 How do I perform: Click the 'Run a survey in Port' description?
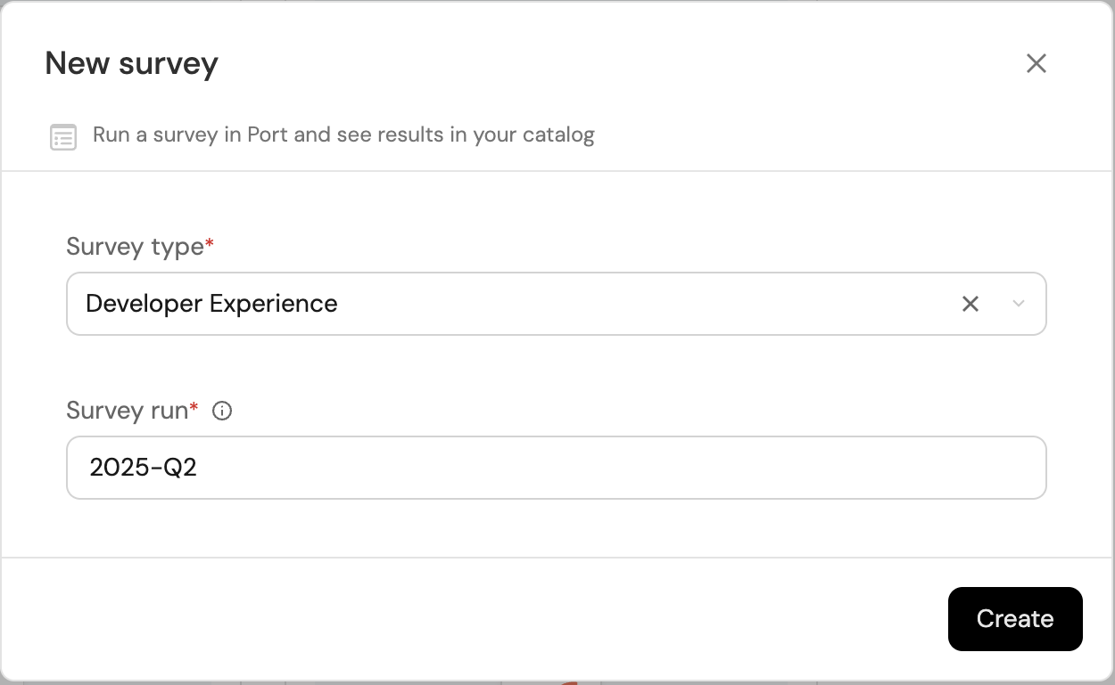[x=343, y=135]
